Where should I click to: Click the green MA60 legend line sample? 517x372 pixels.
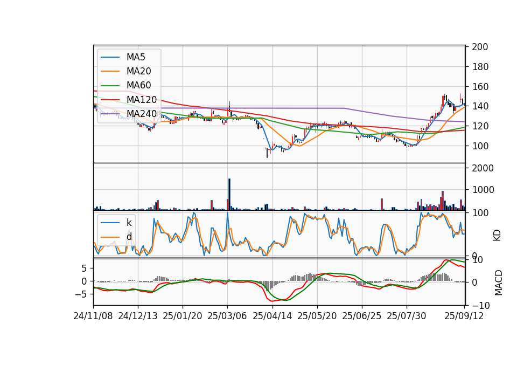[110, 86]
